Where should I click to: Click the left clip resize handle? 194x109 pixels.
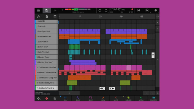(102, 88)
